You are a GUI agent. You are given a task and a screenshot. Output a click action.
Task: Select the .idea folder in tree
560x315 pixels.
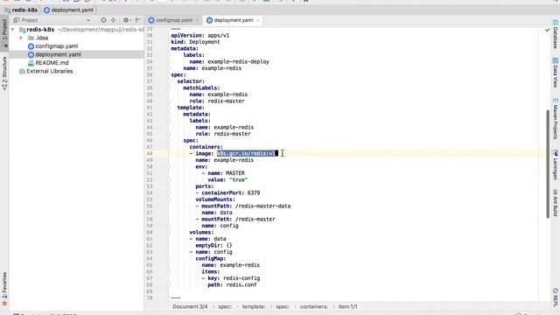click(x=42, y=38)
